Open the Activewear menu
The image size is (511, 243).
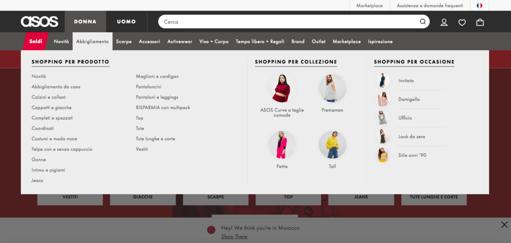pos(180,41)
